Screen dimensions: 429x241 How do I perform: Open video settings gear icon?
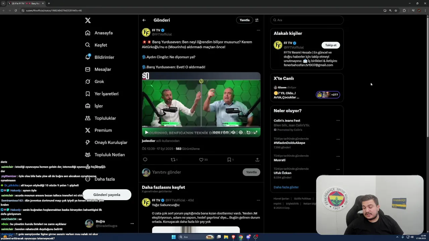(241, 133)
